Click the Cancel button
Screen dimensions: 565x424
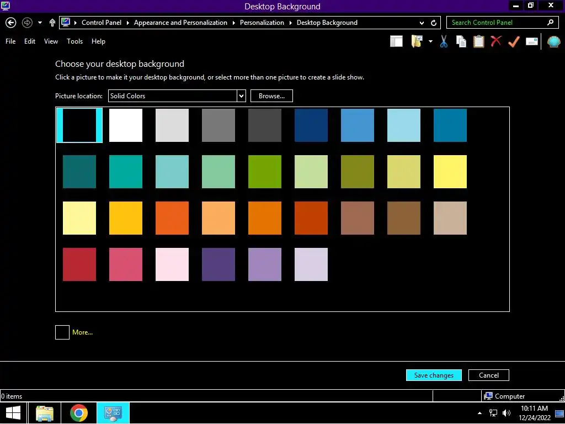(489, 375)
